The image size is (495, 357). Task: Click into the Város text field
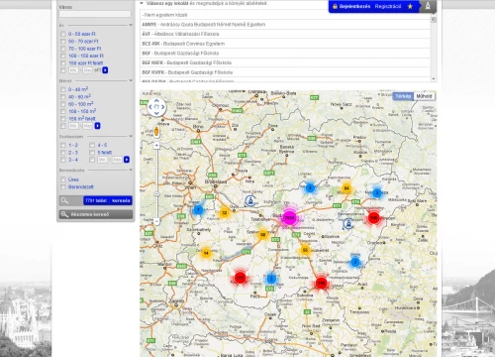pyautogui.click(x=95, y=14)
